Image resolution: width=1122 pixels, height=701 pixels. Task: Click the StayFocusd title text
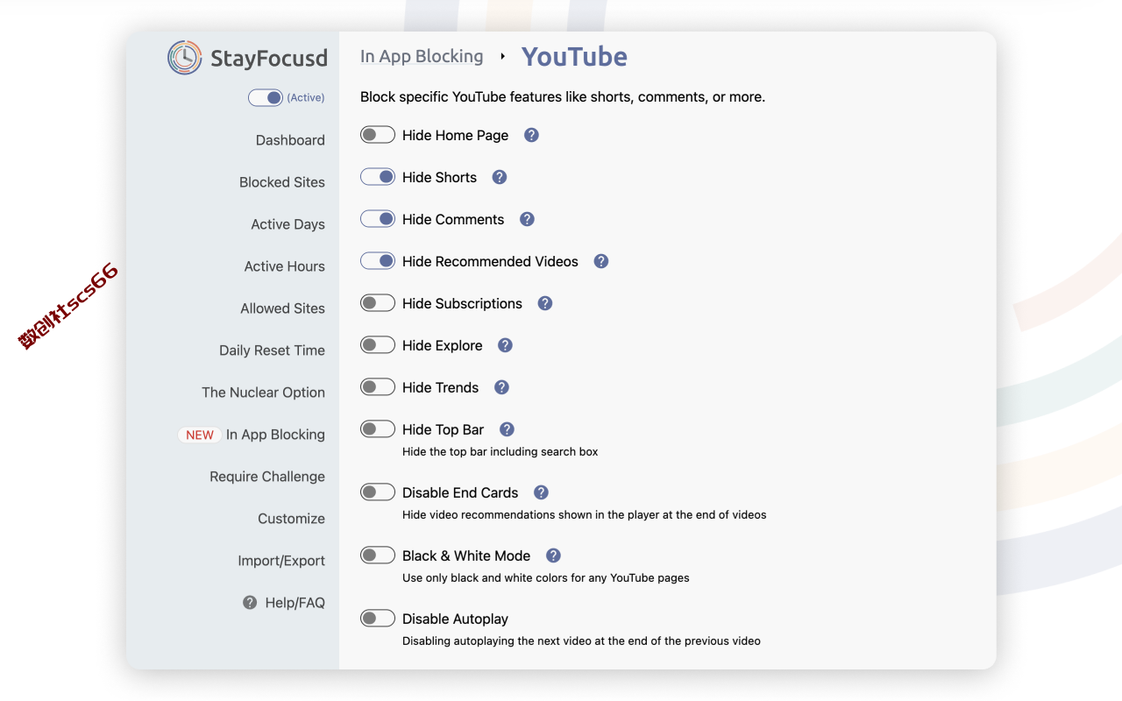tap(269, 59)
